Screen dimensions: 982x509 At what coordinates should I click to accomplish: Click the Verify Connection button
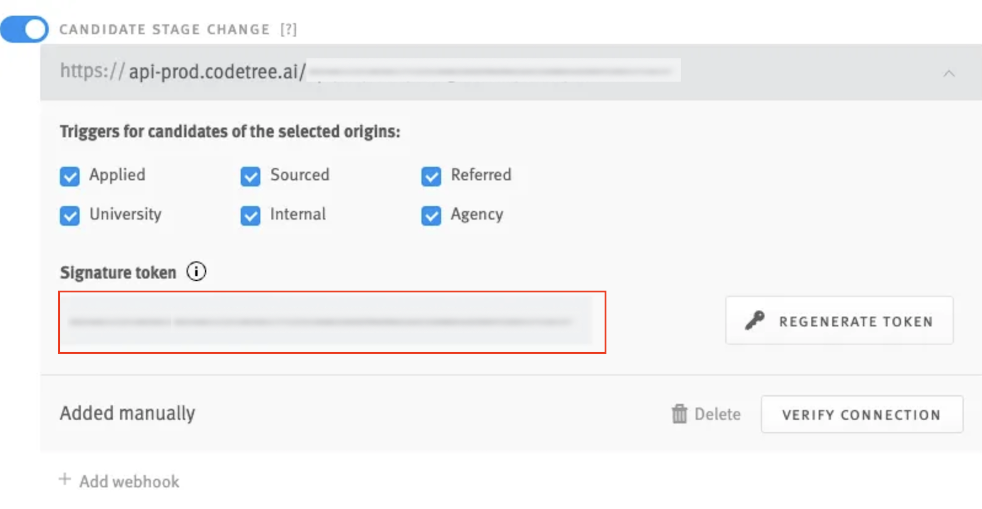pyautogui.click(x=862, y=414)
